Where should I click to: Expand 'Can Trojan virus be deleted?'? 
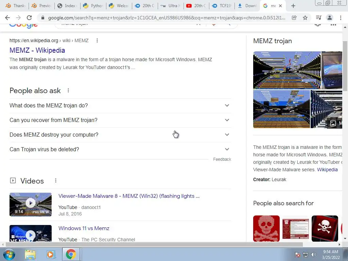coord(120,150)
